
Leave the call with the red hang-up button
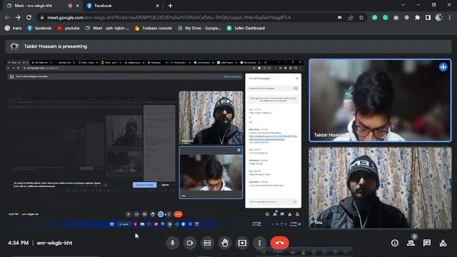pyautogui.click(x=280, y=243)
